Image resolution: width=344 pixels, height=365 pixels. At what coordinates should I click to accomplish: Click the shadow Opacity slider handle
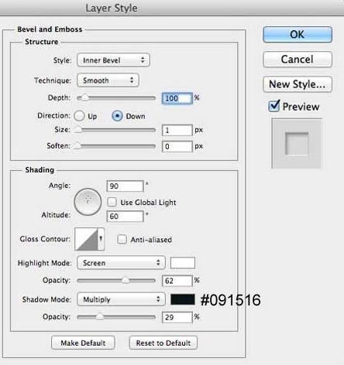click(x=100, y=316)
